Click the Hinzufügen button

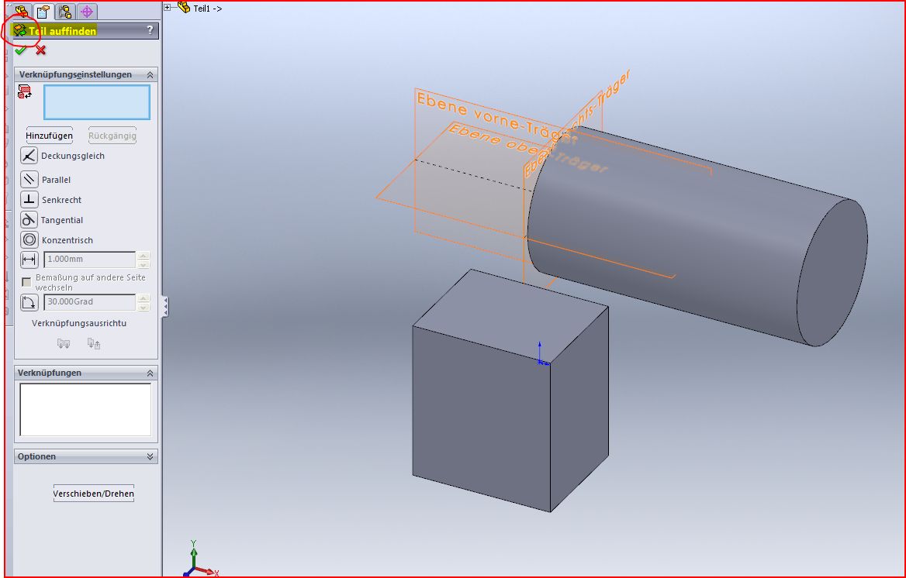click(x=49, y=136)
